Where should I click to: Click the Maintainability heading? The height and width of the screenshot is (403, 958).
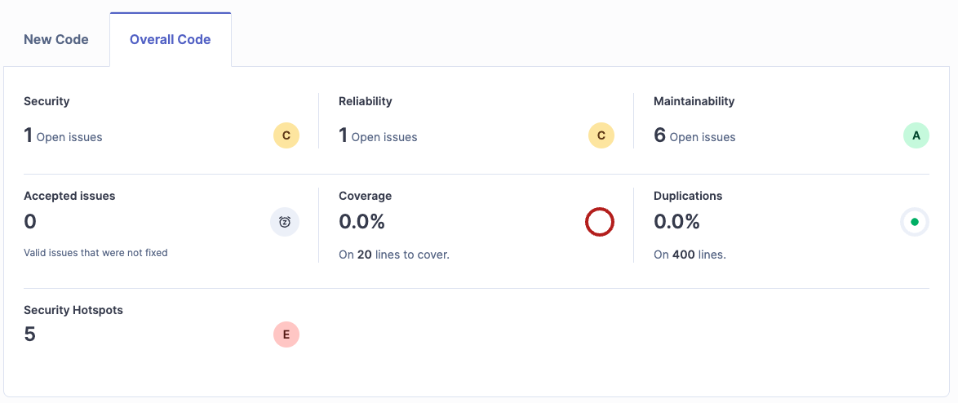(694, 101)
